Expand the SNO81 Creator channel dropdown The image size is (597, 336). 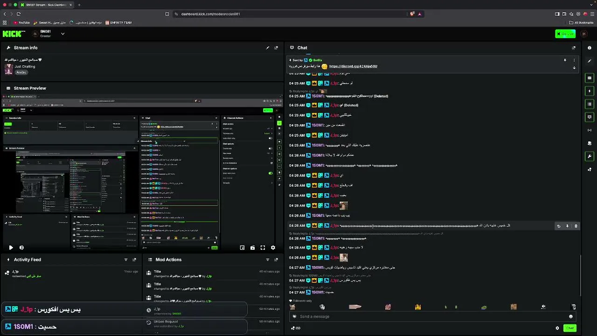click(x=62, y=34)
